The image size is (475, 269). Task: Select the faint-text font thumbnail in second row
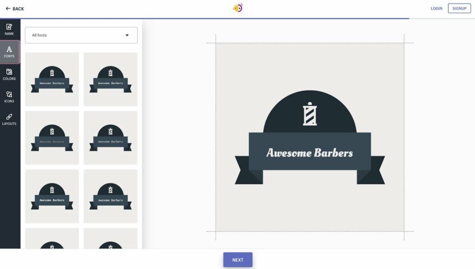pyautogui.click(x=52, y=138)
